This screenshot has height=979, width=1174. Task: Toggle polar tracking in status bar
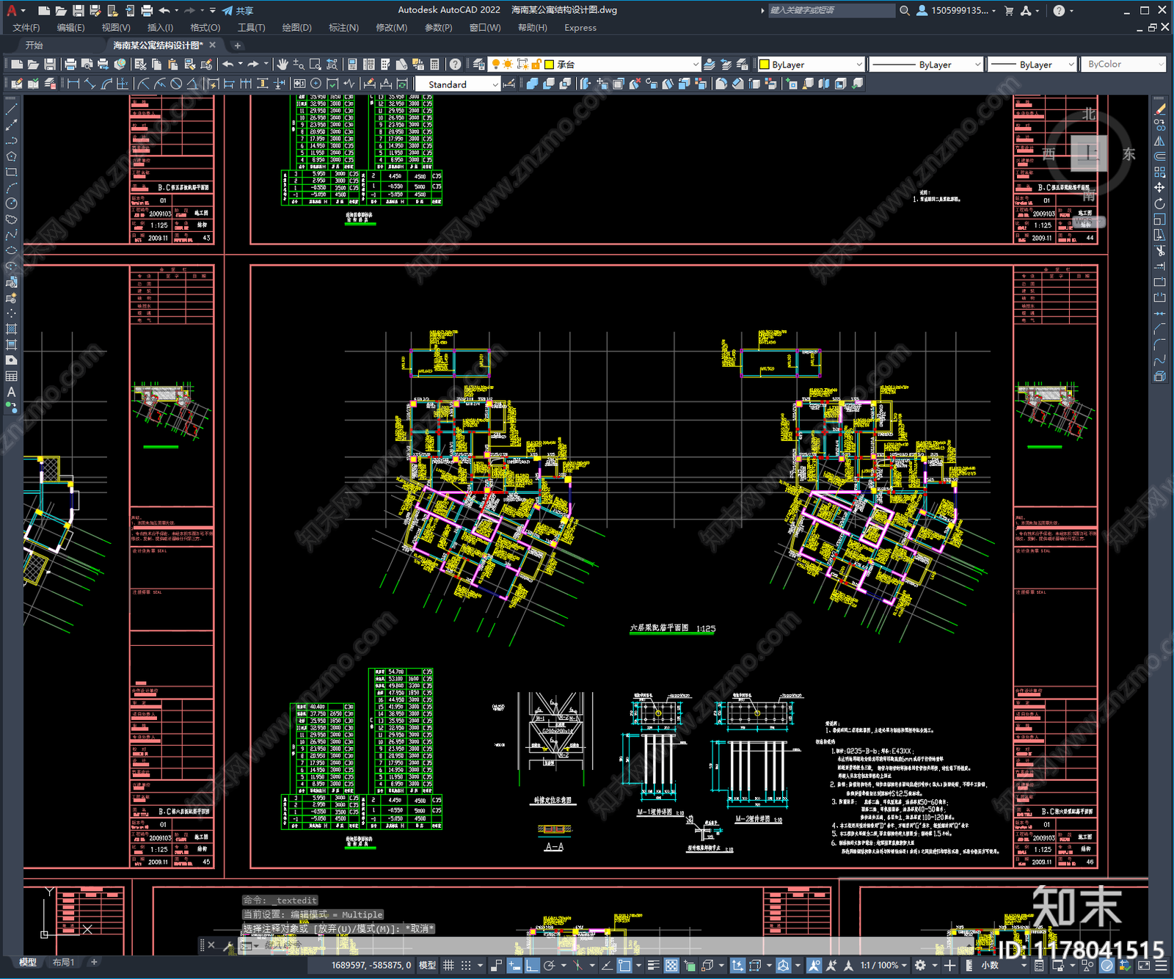[549, 965]
